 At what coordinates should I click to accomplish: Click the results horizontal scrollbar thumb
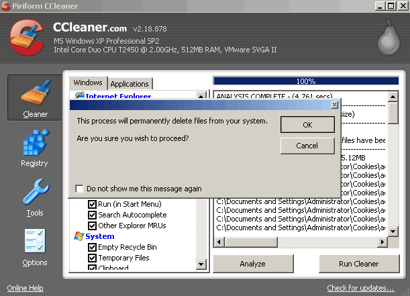pyautogui.click(x=251, y=242)
